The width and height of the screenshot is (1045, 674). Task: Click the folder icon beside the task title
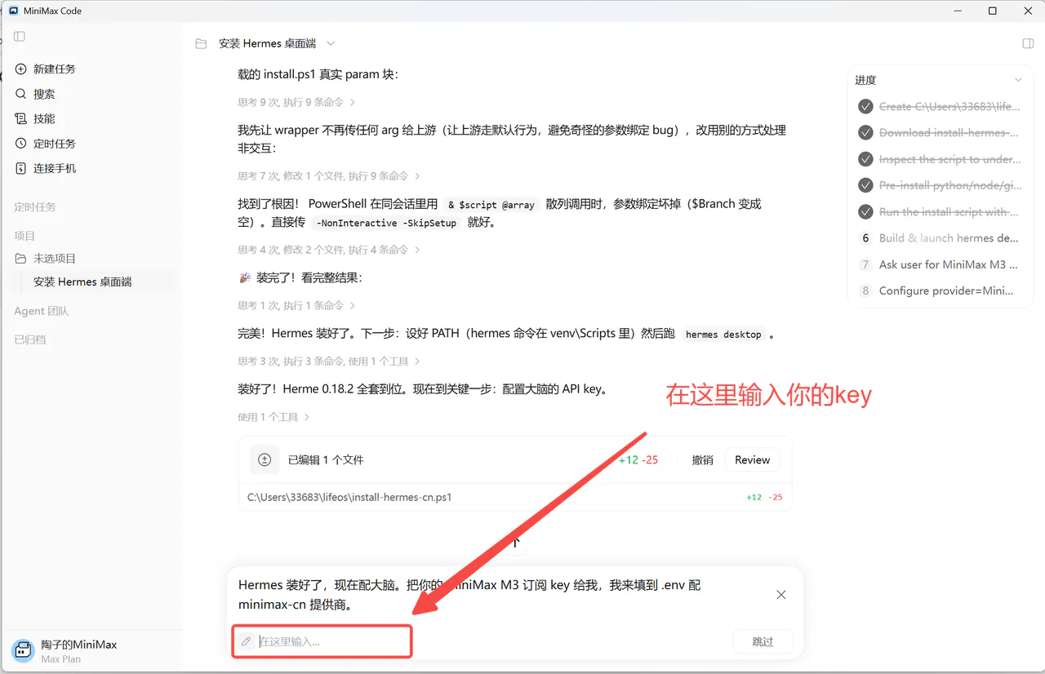pos(201,43)
